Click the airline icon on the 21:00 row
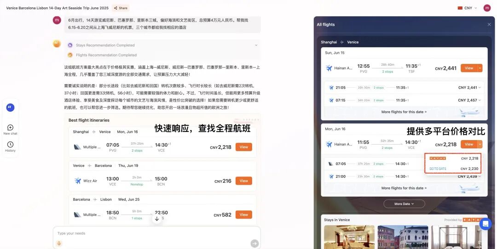Viewport: 497px width, 249px height. click(x=331, y=176)
